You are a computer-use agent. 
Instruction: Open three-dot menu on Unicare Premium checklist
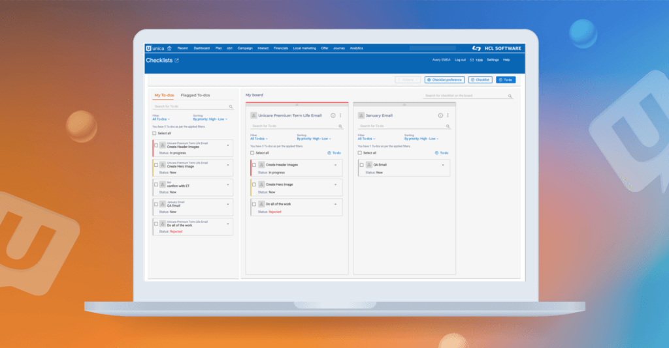pyautogui.click(x=340, y=115)
